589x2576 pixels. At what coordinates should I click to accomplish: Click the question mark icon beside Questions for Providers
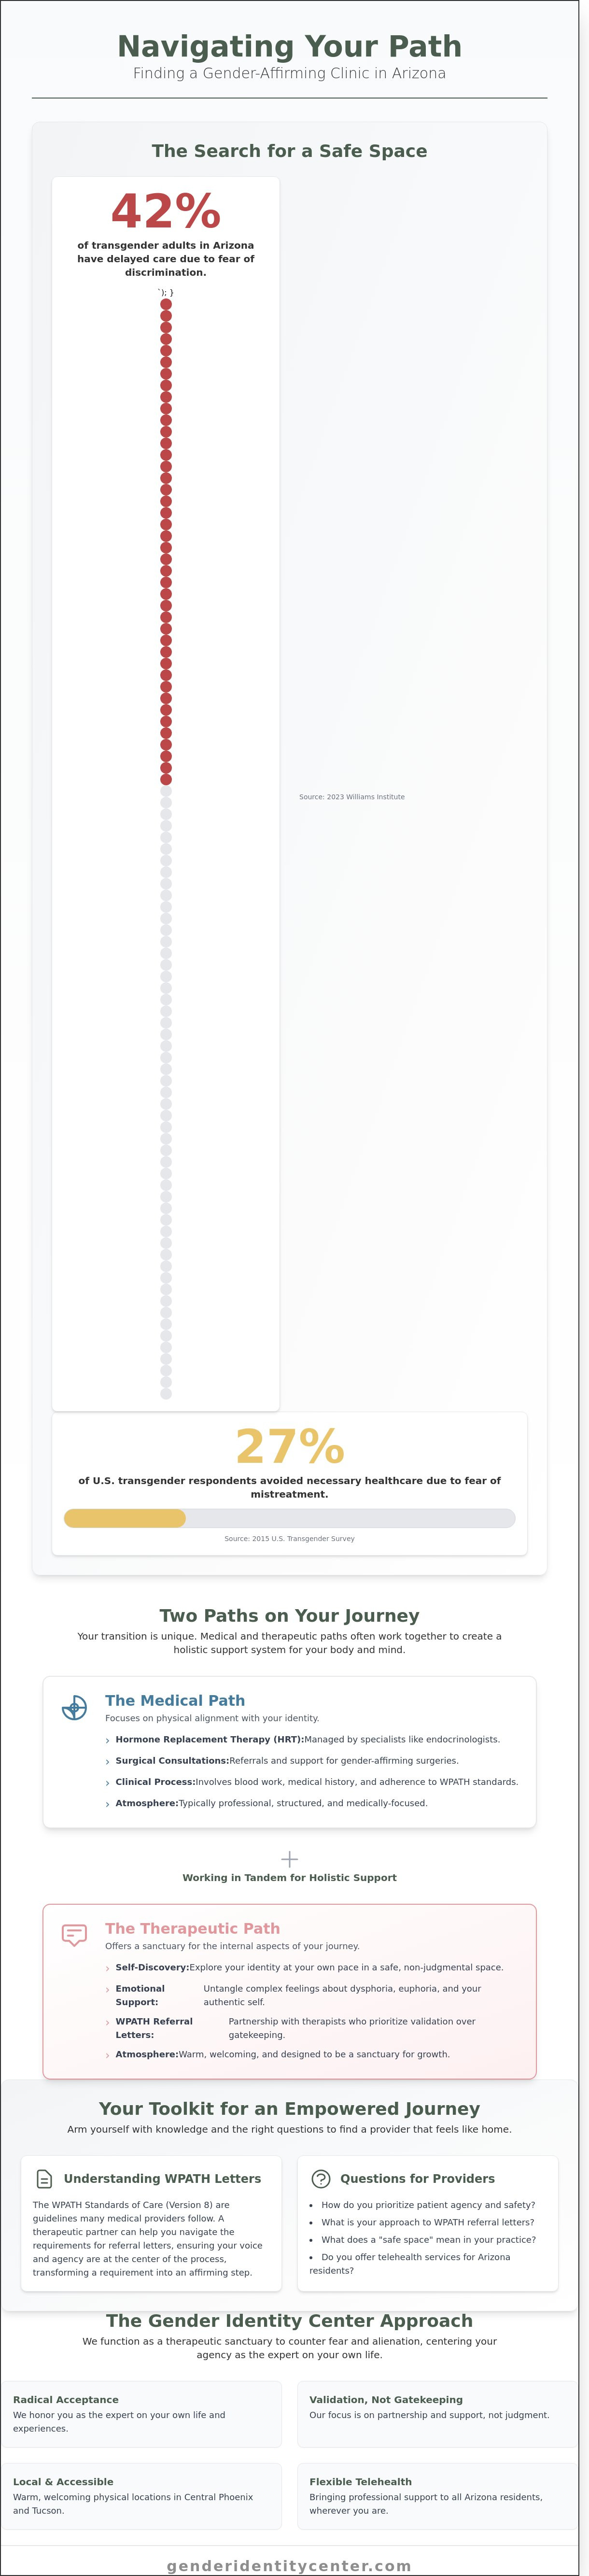[321, 2178]
